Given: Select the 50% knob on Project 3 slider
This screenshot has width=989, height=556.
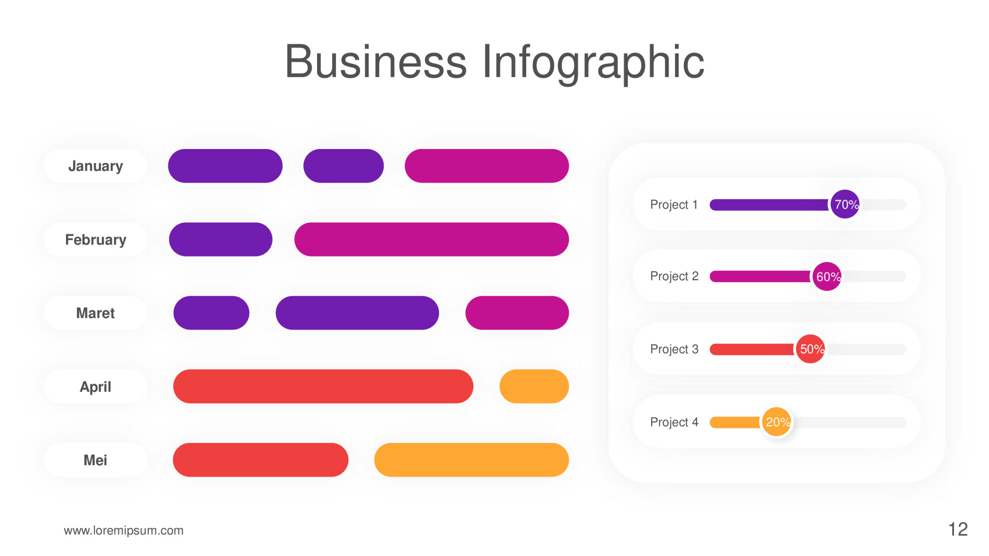Looking at the screenshot, I should coord(811,349).
